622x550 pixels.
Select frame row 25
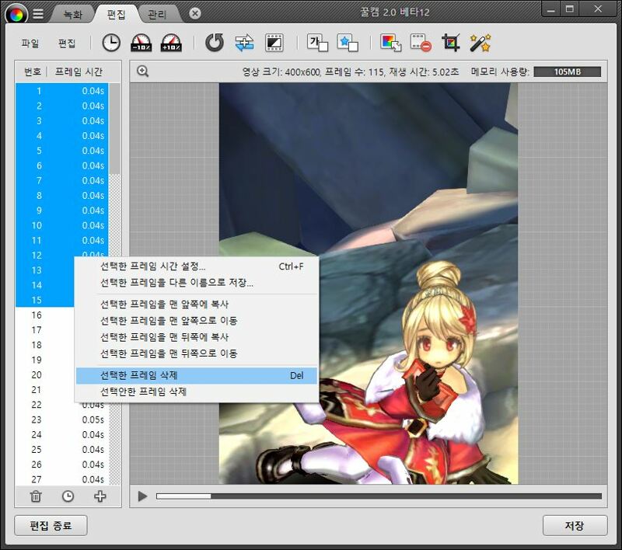tap(62, 449)
